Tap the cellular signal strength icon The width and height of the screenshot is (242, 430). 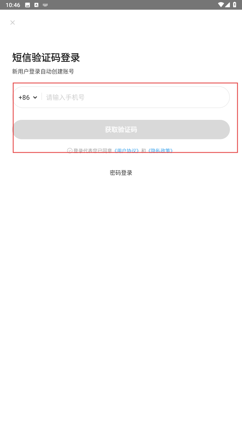(227, 5)
